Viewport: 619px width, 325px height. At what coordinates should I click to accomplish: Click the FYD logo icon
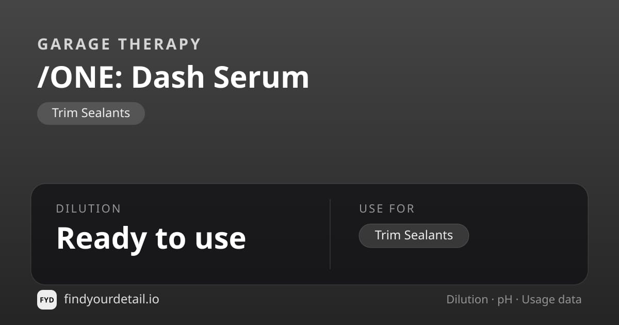click(x=47, y=300)
